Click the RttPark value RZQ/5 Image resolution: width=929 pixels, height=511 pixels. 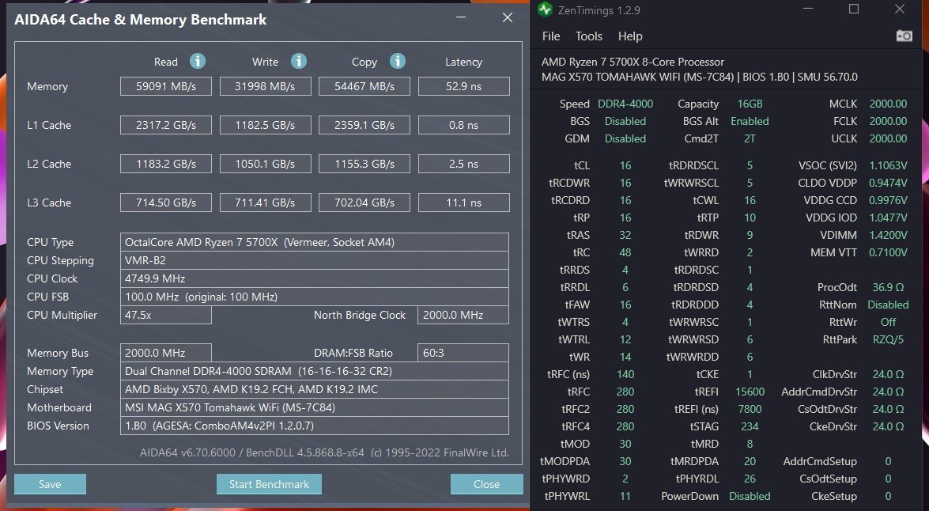(888, 339)
